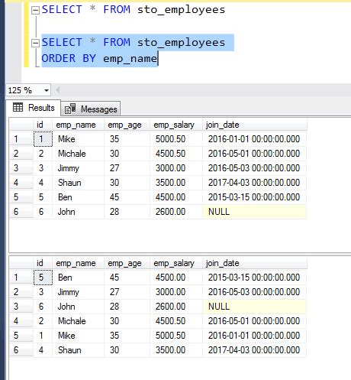Click age 45 cell in second grid

(127, 278)
